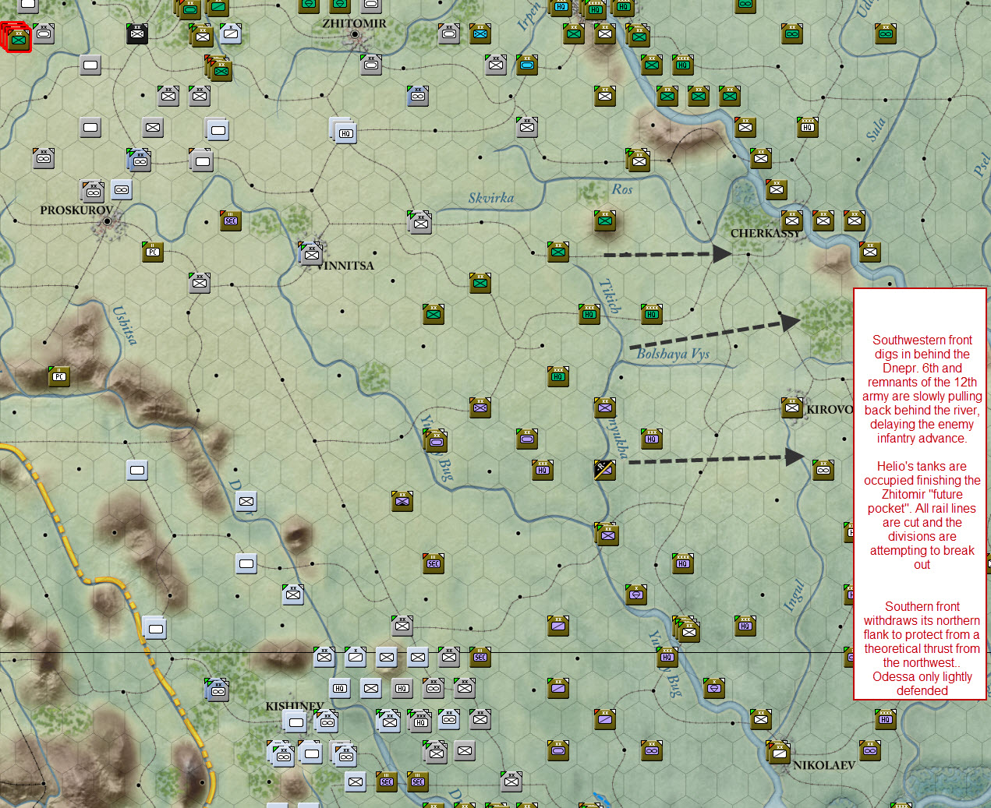Click infantry stack at Skvirka river's west end
The image size is (991, 808).
(419, 222)
